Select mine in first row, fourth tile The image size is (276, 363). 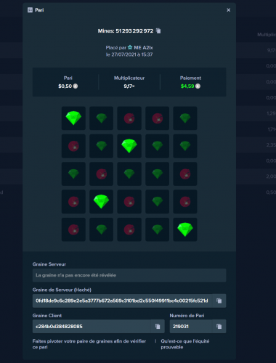click(x=157, y=118)
